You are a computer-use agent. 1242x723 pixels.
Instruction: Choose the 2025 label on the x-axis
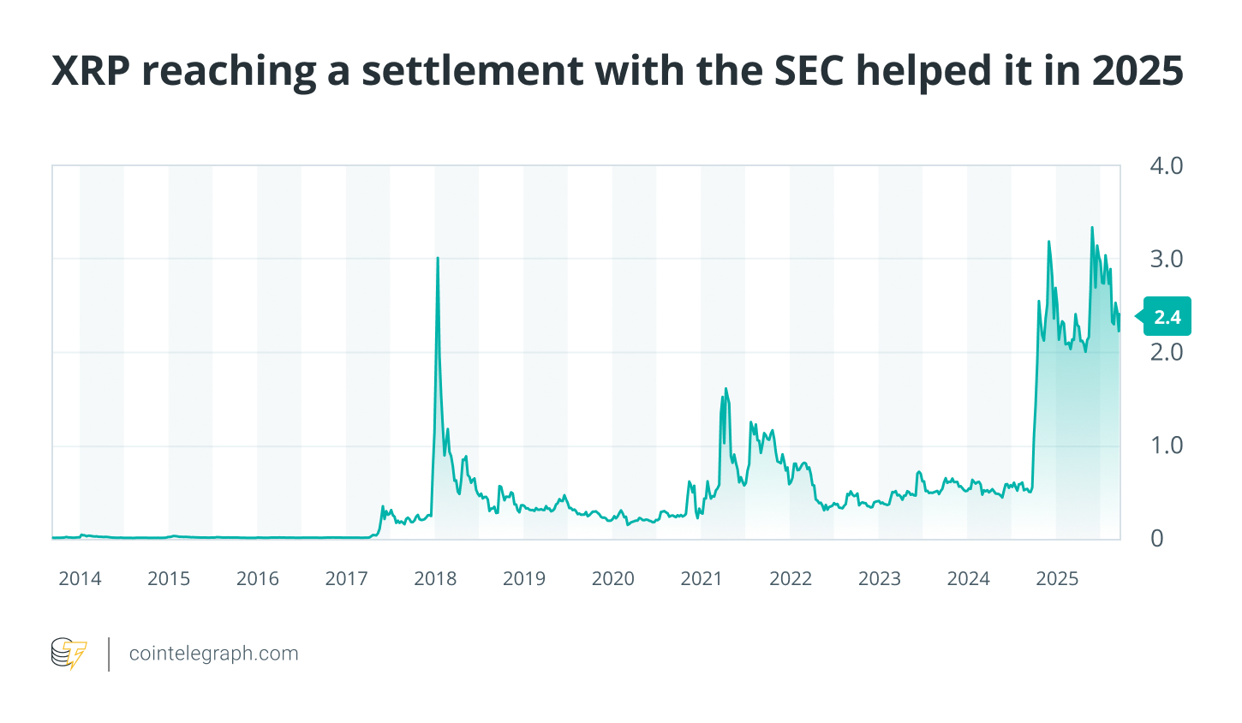tap(1057, 579)
